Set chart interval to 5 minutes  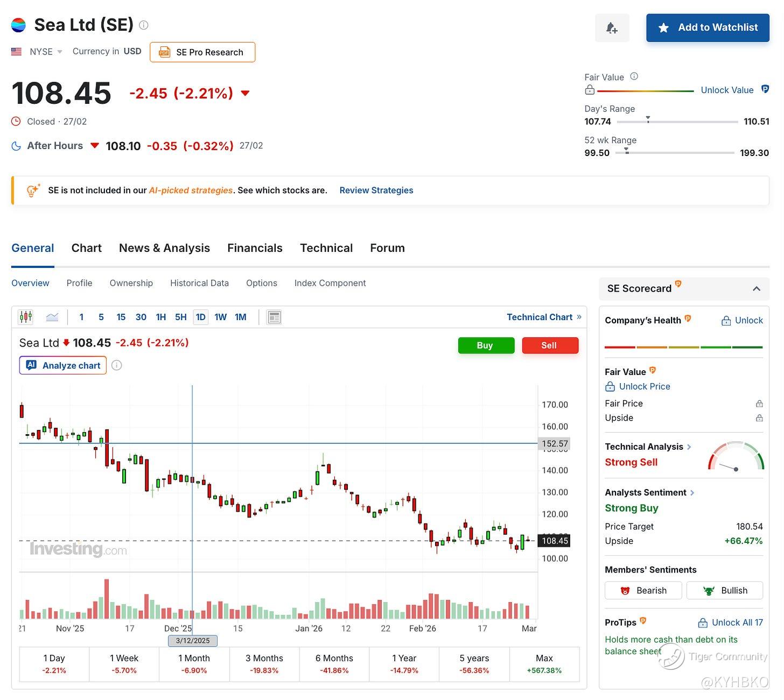[x=101, y=317]
